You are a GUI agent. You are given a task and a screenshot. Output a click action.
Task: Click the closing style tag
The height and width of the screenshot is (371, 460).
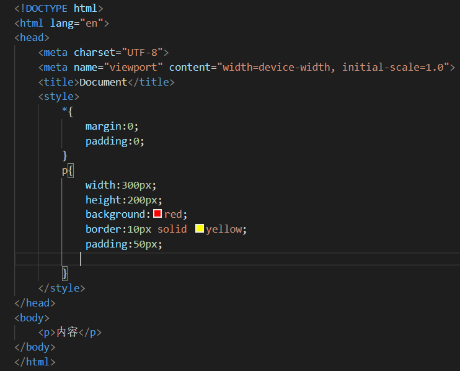(61, 288)
